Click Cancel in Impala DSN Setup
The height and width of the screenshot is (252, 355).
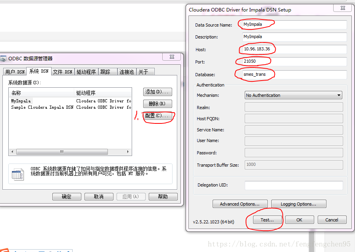pos(332,220)
